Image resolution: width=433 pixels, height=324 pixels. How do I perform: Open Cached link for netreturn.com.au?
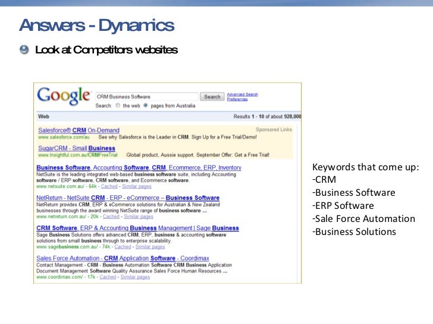click(111, 217)
